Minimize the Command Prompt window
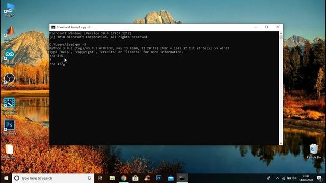326x183 pixels. click(x=256, y=27)
